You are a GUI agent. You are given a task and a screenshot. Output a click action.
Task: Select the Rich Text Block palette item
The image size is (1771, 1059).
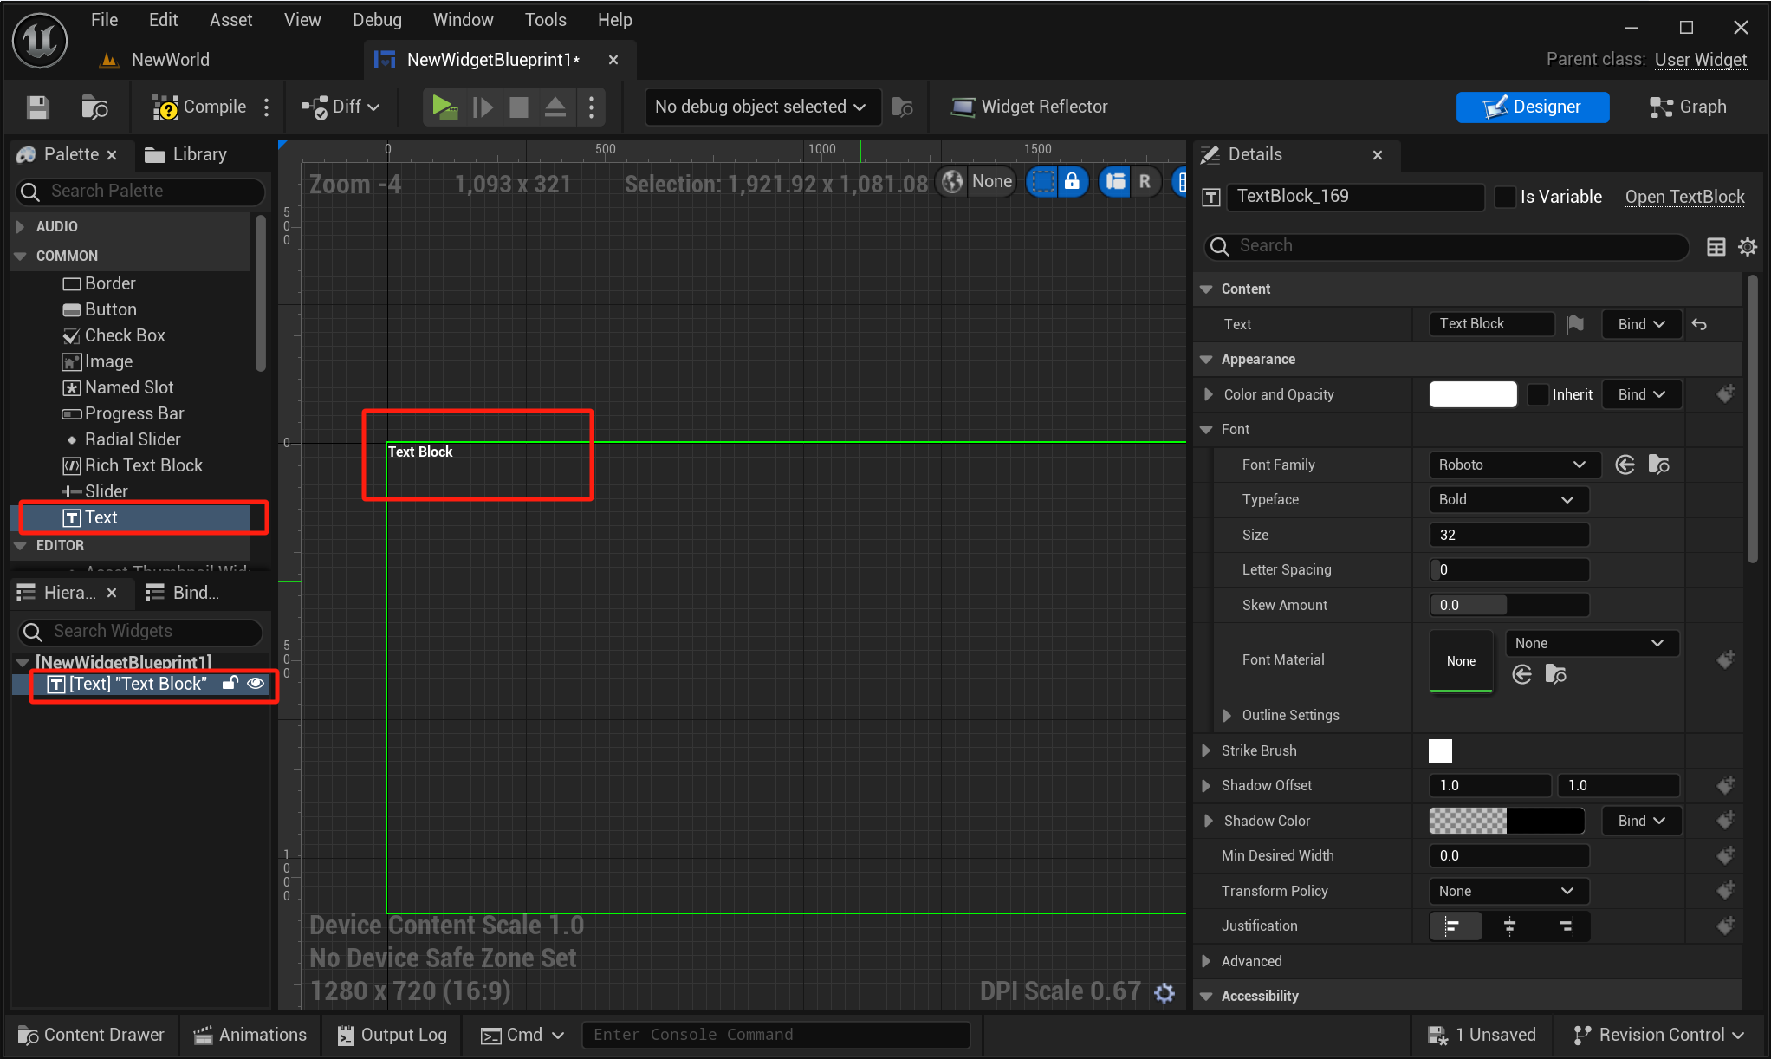pos(133,465)
